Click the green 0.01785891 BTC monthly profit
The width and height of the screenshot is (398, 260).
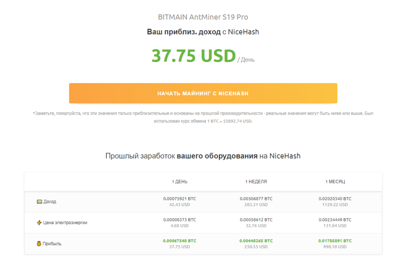[335, 241]
